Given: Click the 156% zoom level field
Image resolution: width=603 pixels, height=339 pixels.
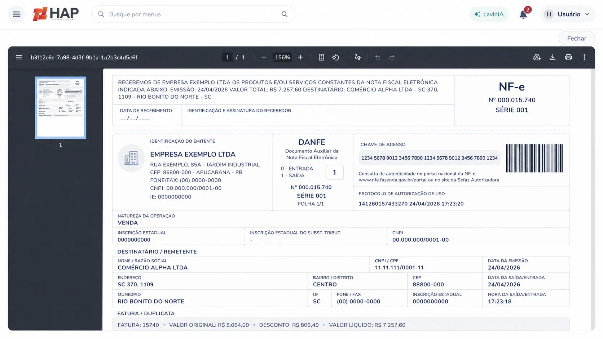Looking at the screenshot, I should pos(282,57).
